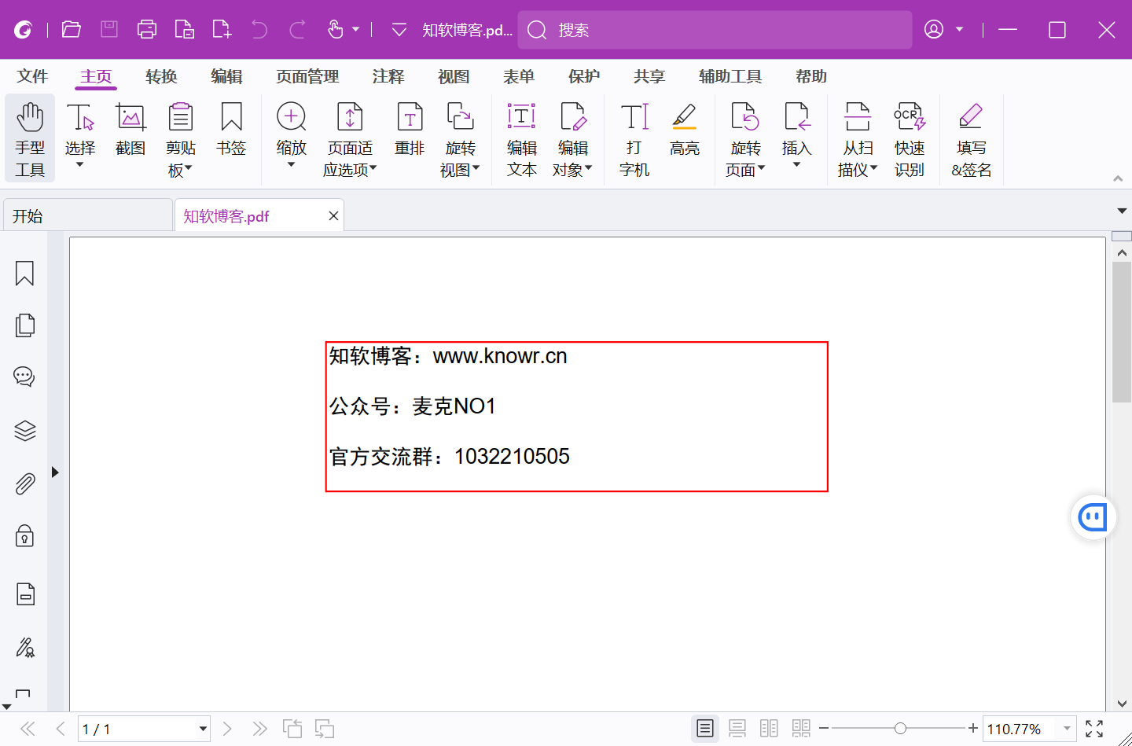
Task: Click the open file folder icon
Action: pos(72,30)
